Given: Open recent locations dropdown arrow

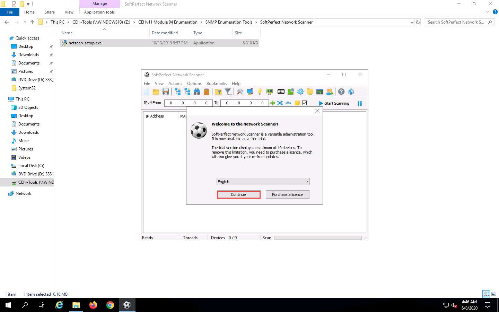Looking at the screenshot, I should [x=25, y=22].
